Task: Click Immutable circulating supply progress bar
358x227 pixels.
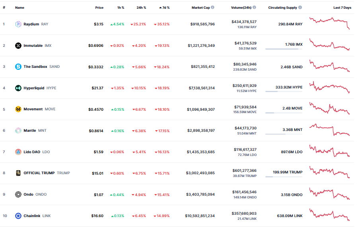Action: (284, 49)
